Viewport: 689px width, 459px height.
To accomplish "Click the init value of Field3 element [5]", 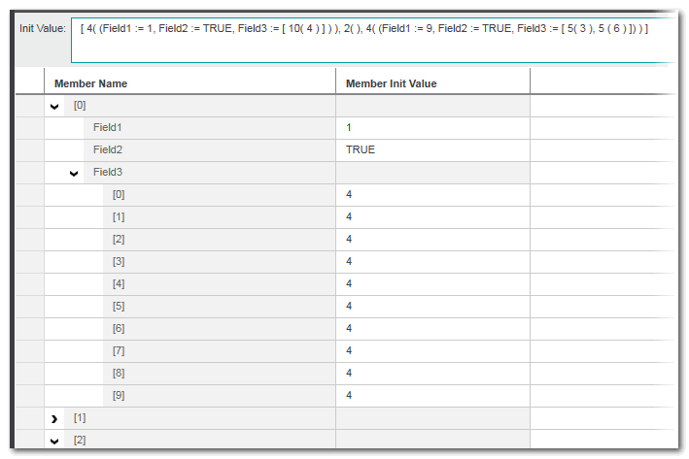I will pos(432,307).
